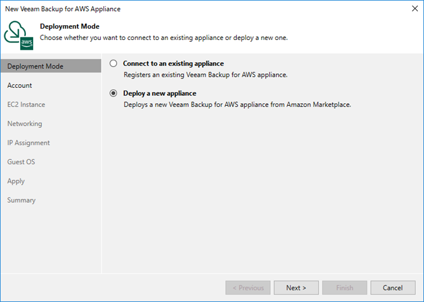
Task: Click the Deployment Mode heading text
Action: tap(70, 26)
